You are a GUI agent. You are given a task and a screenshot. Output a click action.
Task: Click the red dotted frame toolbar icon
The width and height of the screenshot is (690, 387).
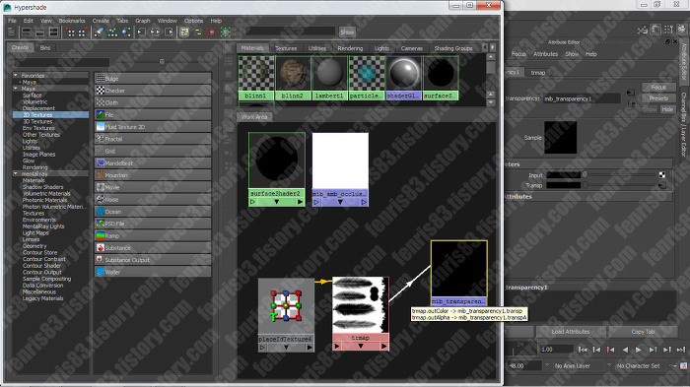(212, 32)
